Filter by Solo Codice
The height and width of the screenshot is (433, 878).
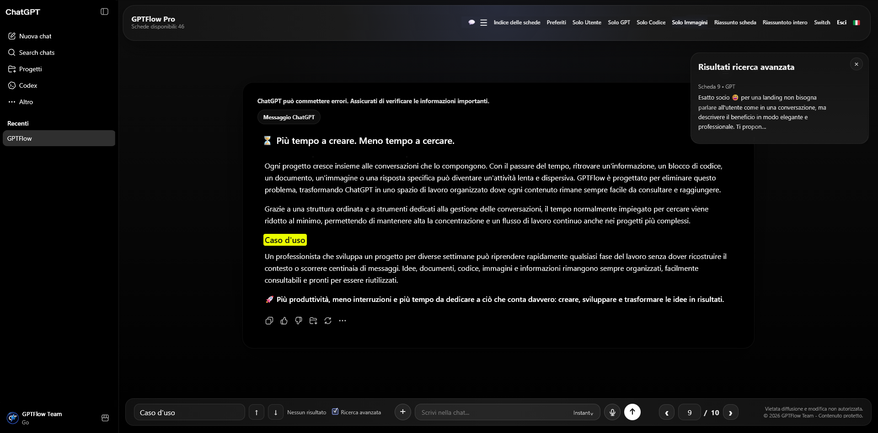(x=651, y=22)
